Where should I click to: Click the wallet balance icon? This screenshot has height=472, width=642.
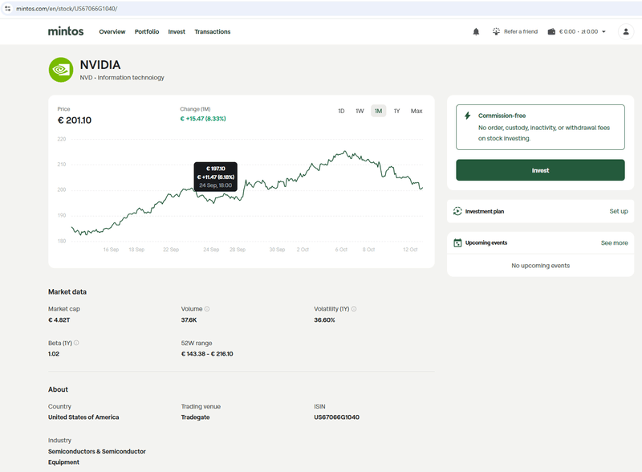[551, 31]
